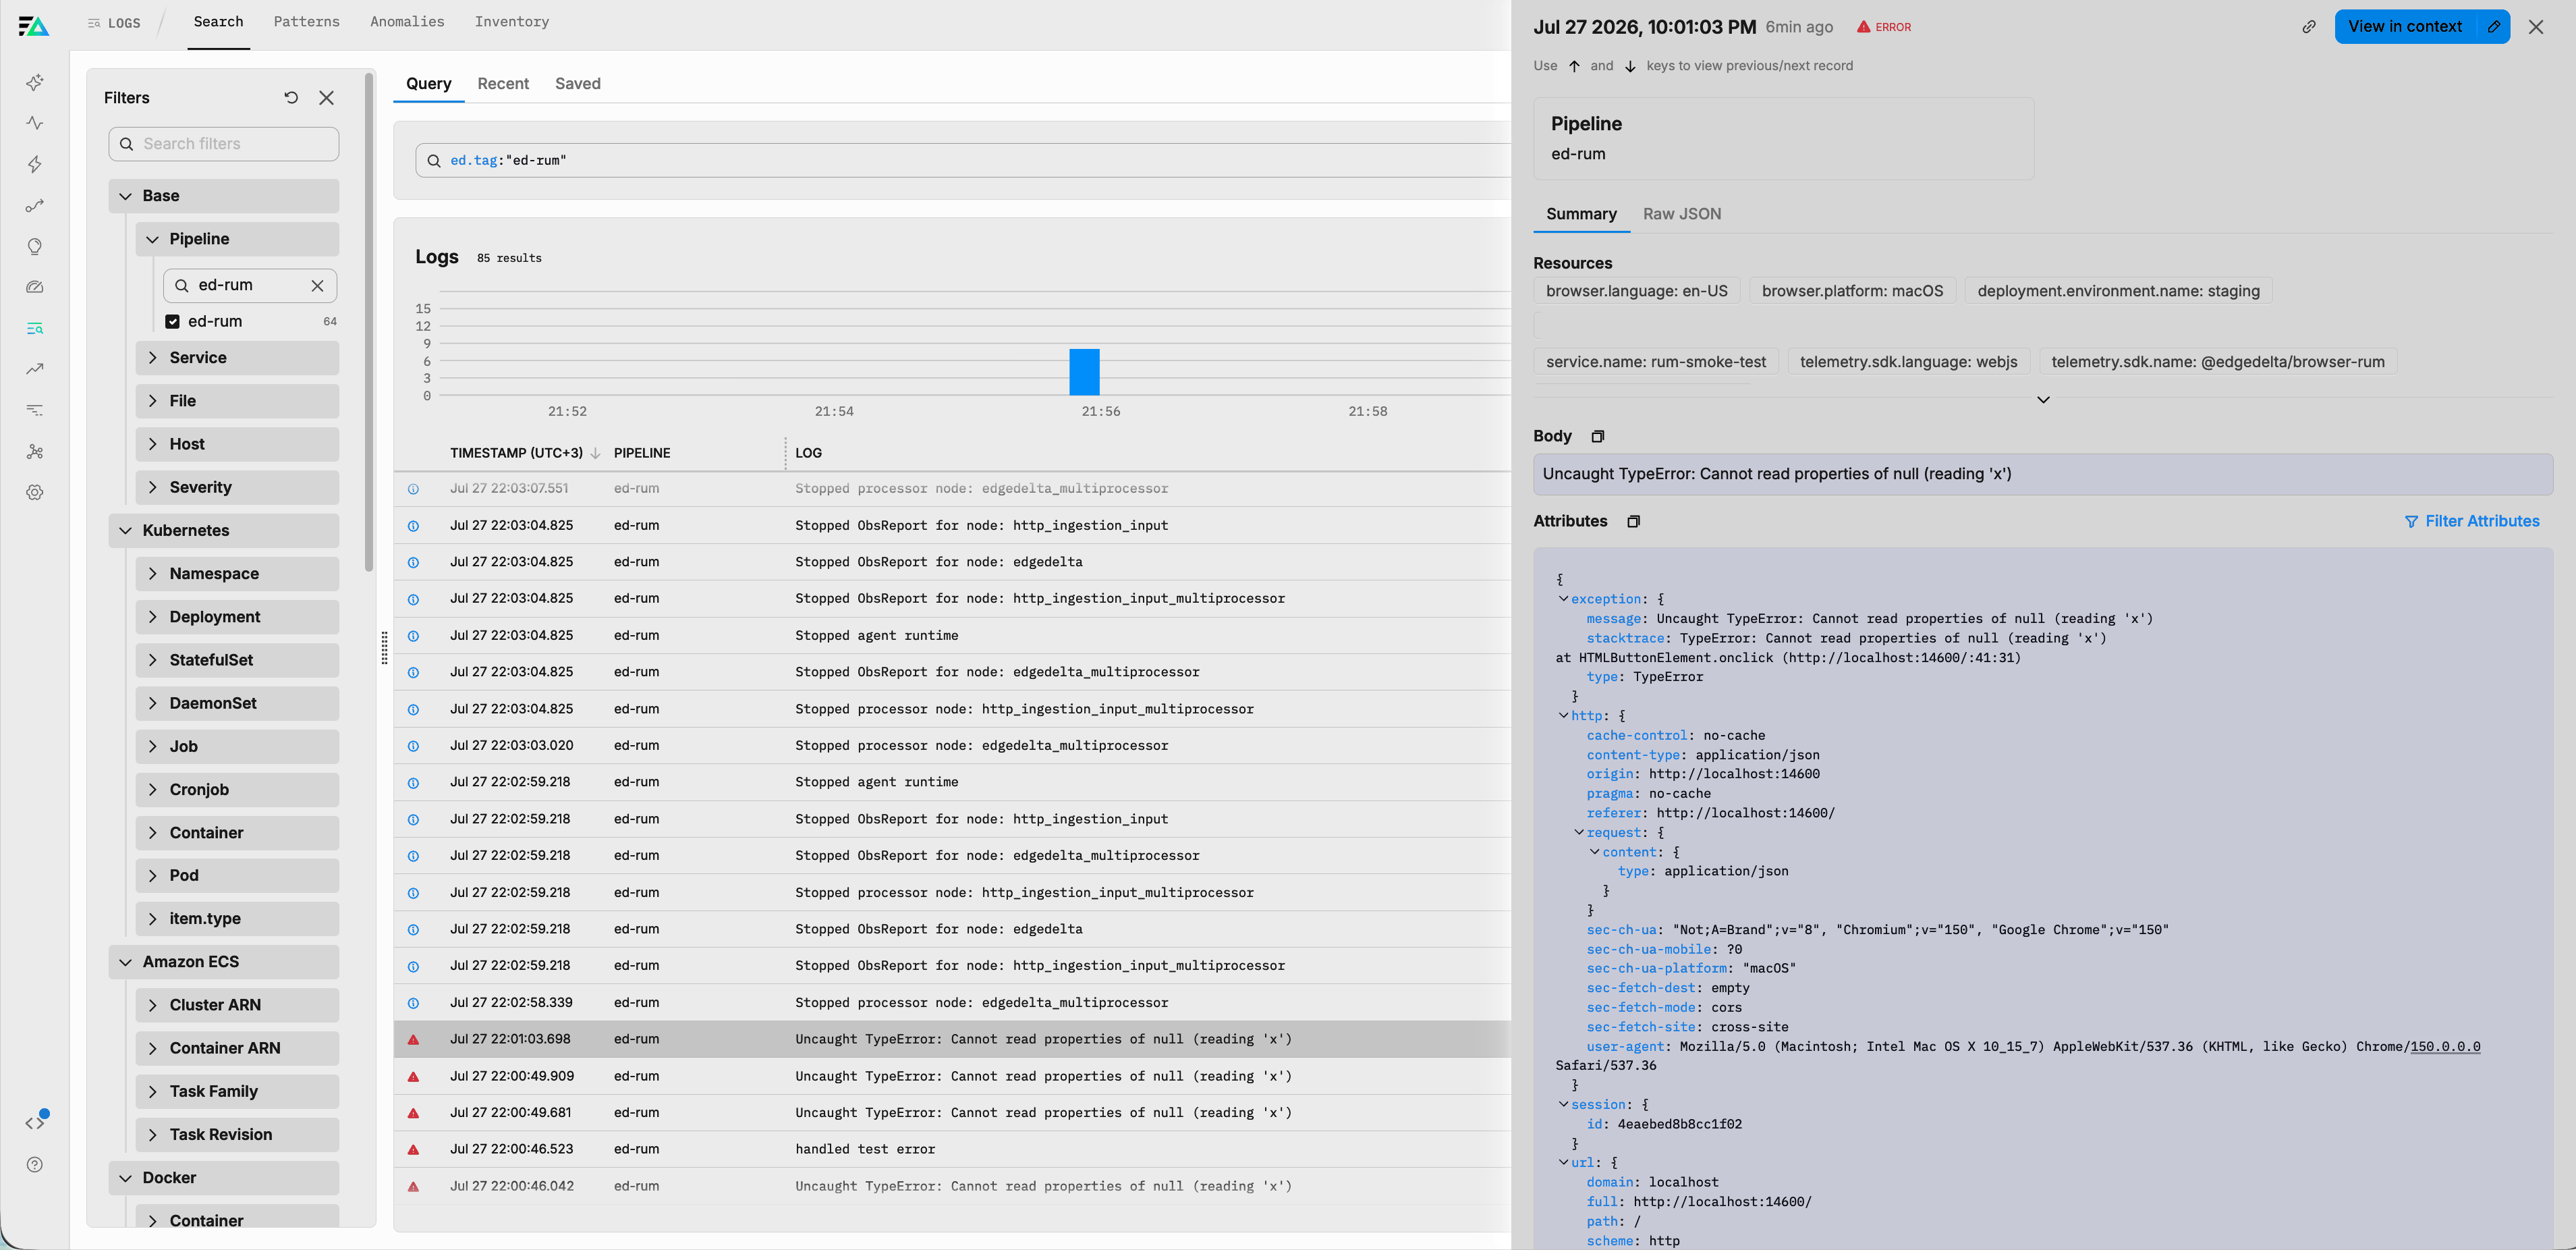Copy link to this log record
The width and height of the screenshot is (2576, 1250).
click(x=2309, y=27)
